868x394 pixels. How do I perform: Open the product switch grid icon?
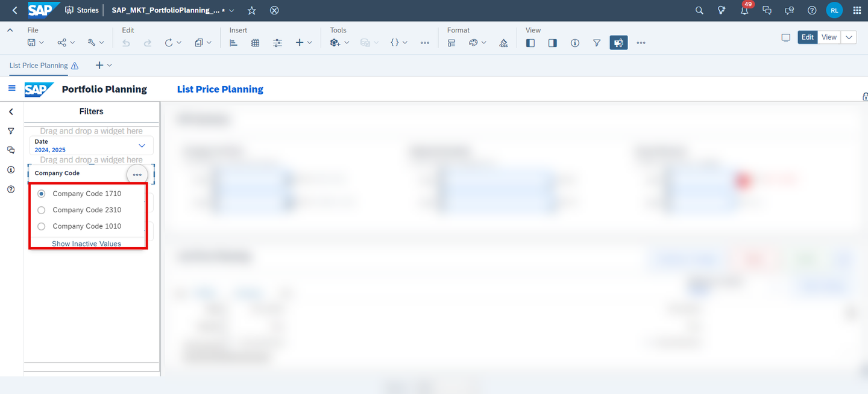pos(857,10)
